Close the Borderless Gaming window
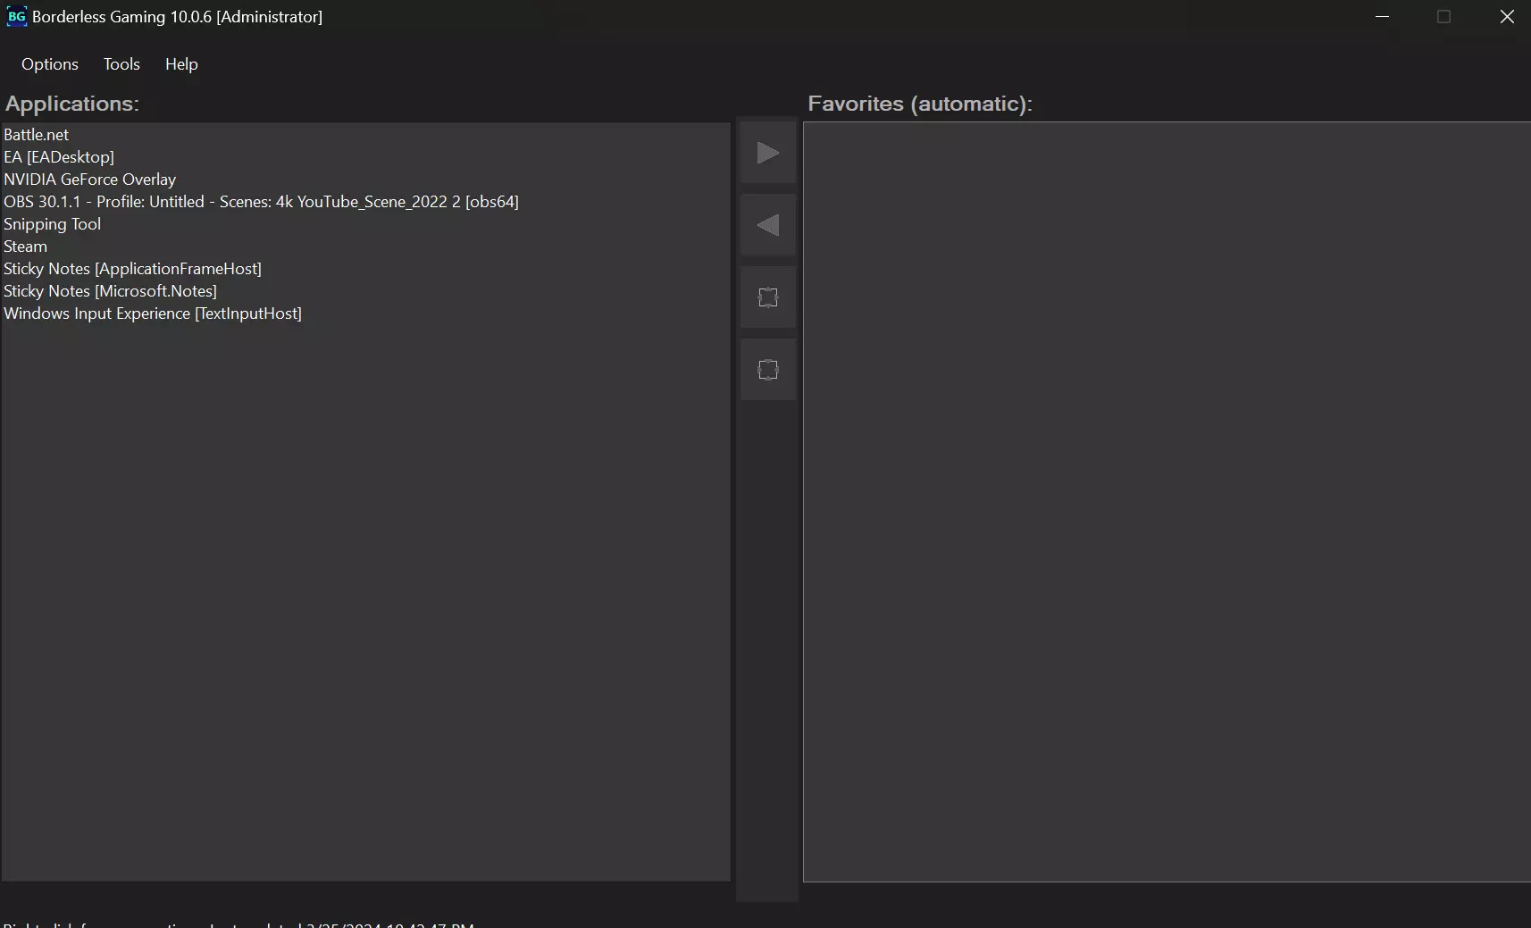This screenshot has height=928, width=1531. (x=1507, y=17)
